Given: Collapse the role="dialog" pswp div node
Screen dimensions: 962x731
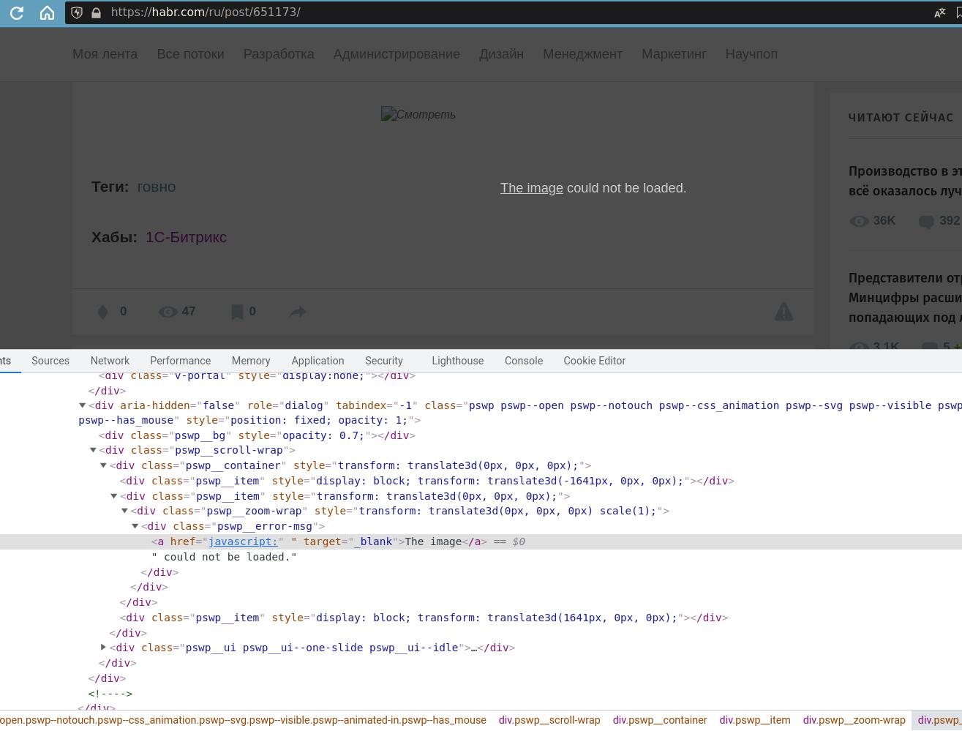Looking at the screenshot, I should 82,405.
